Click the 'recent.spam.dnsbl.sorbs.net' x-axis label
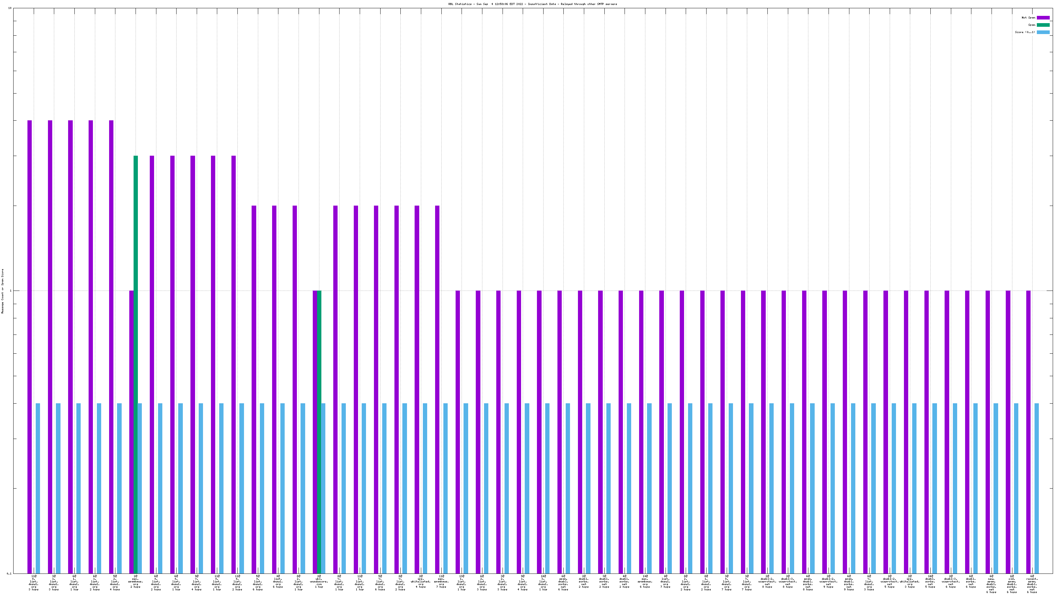 (1032, 584)
